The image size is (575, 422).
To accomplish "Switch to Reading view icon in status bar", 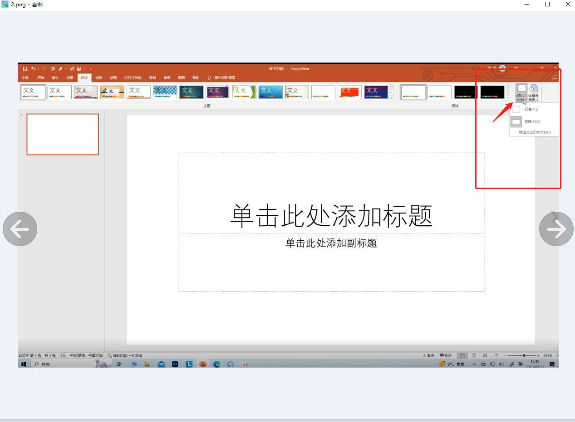I will pos(485,356).
